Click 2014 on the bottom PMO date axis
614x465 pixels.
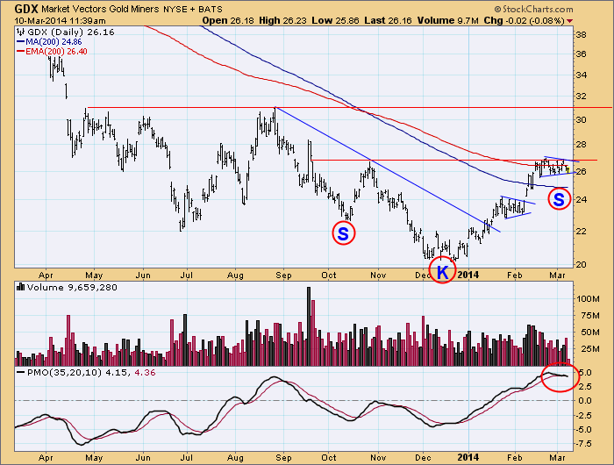(x=468, y=457)
